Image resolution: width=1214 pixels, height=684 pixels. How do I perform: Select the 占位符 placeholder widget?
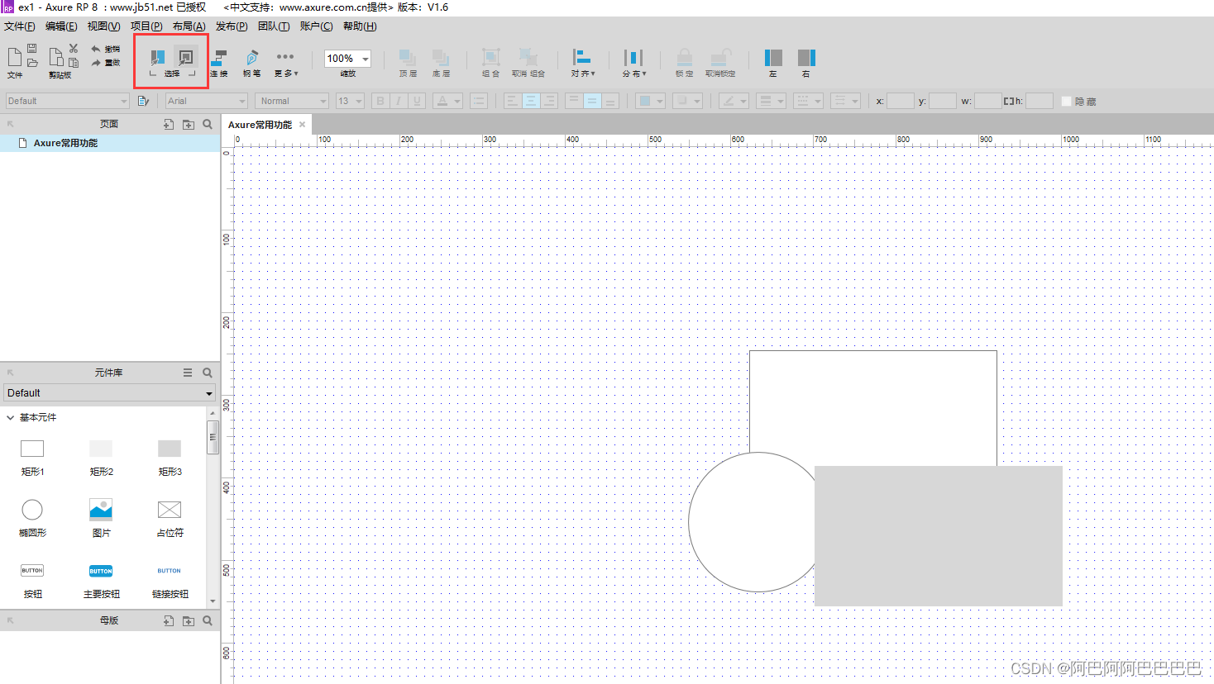(x=170, y=518)
